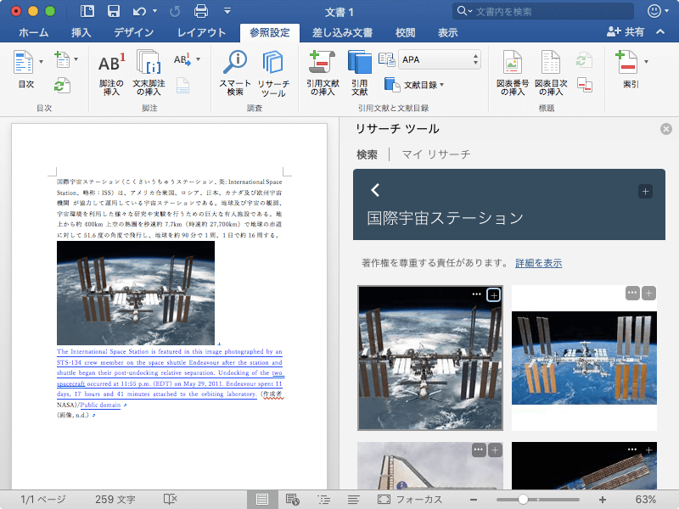This screenshot has height=509, width=679.
Task: Click the 259 文字 word count
Action: 115,500
